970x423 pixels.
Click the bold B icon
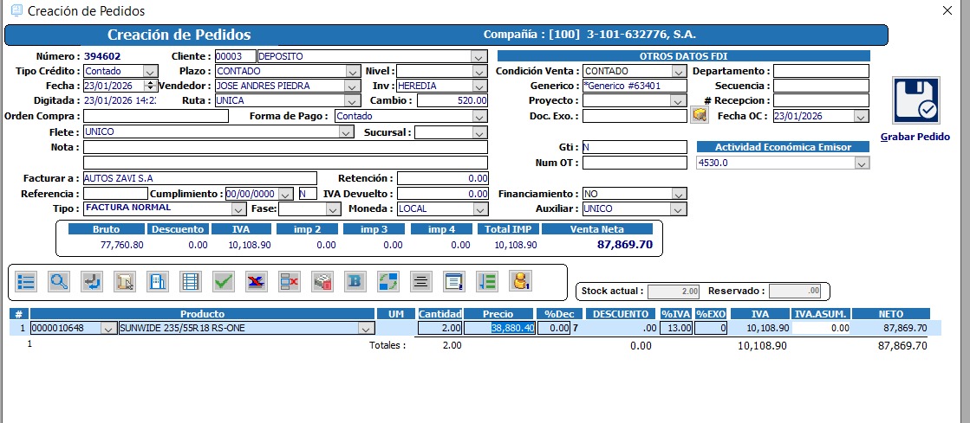click(355, 282)
